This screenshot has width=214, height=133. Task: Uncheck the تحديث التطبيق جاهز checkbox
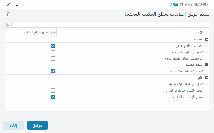53,46
